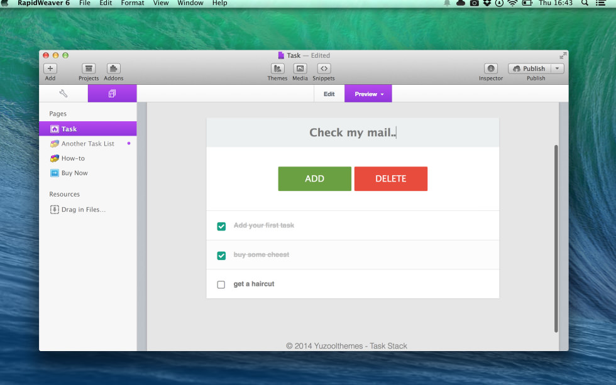The width and height of the screenshot is (616, 385).
Task: Select the pages sidebar tab icon
Action: (x=113, y=94)
